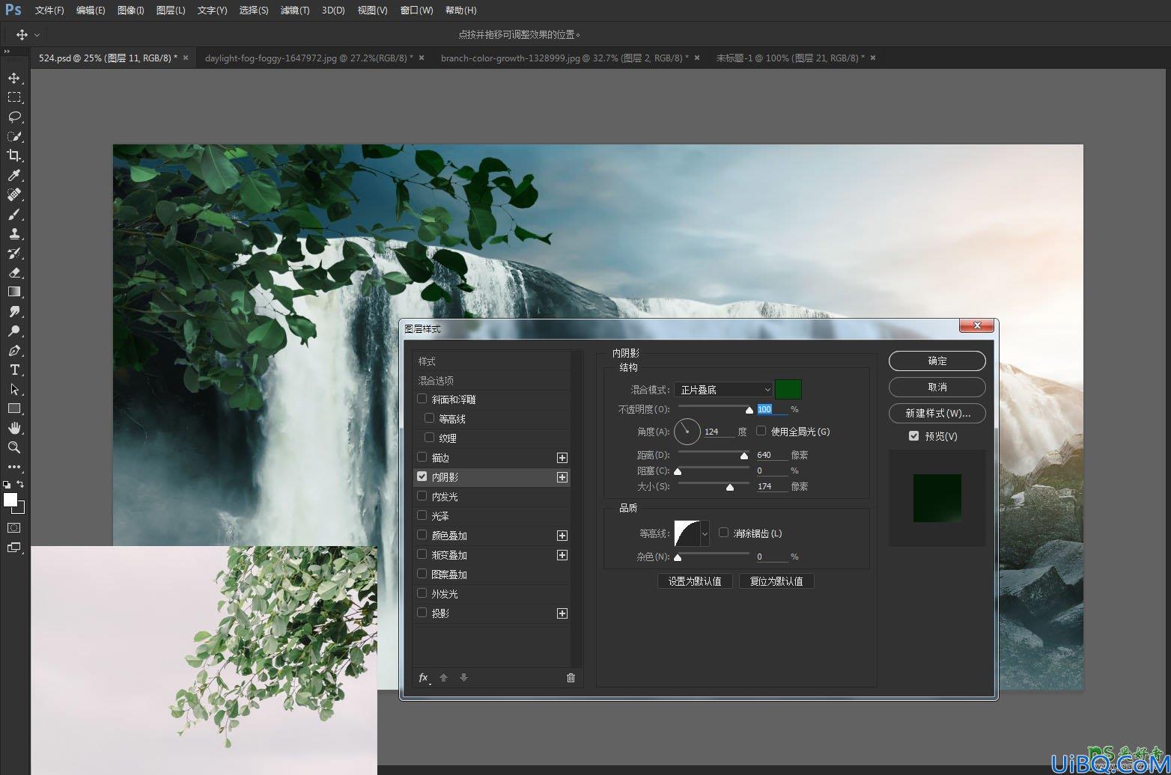Select the Hand tool
The image size is (1171, 775).
14,428
